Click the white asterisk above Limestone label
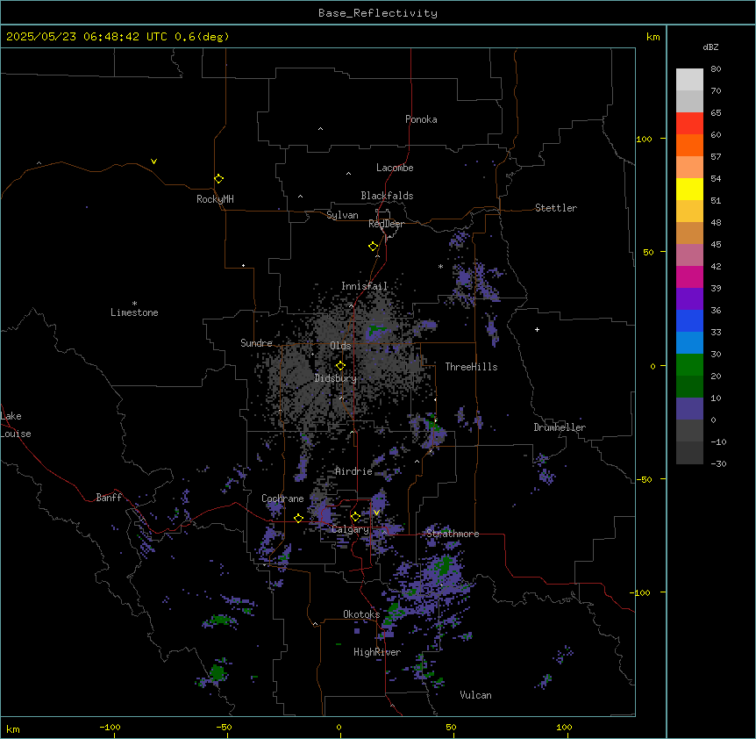Viewport: 756px width, 739px height. [x=134, y=303]
